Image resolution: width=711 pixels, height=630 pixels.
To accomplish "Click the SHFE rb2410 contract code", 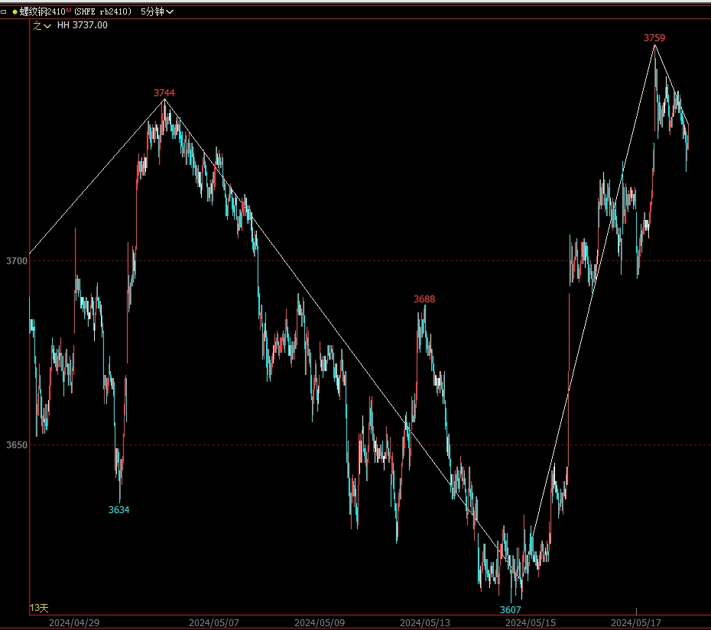I will (102, 11).
